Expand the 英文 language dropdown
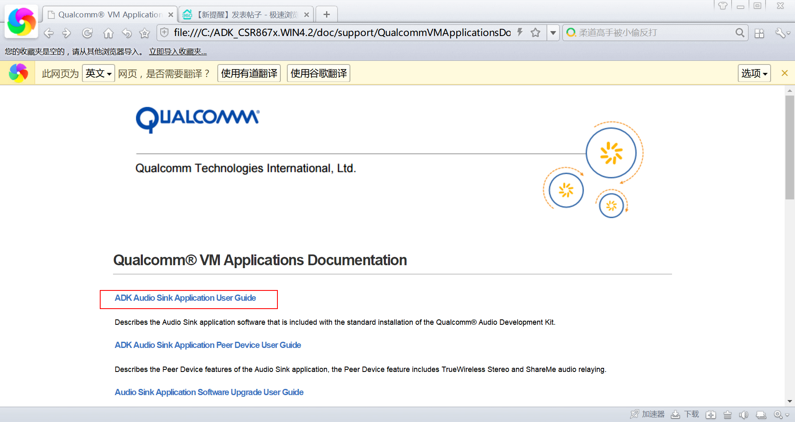Screen dimensions: 795x422 (x=99, y=73)
